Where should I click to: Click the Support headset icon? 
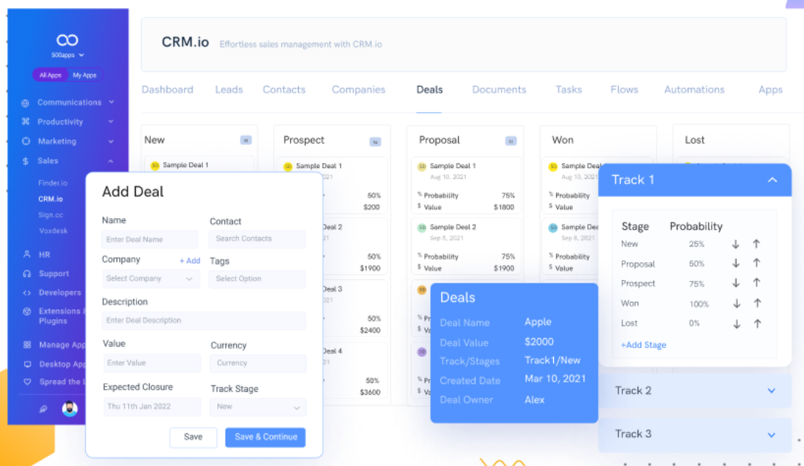coord(27,274)
